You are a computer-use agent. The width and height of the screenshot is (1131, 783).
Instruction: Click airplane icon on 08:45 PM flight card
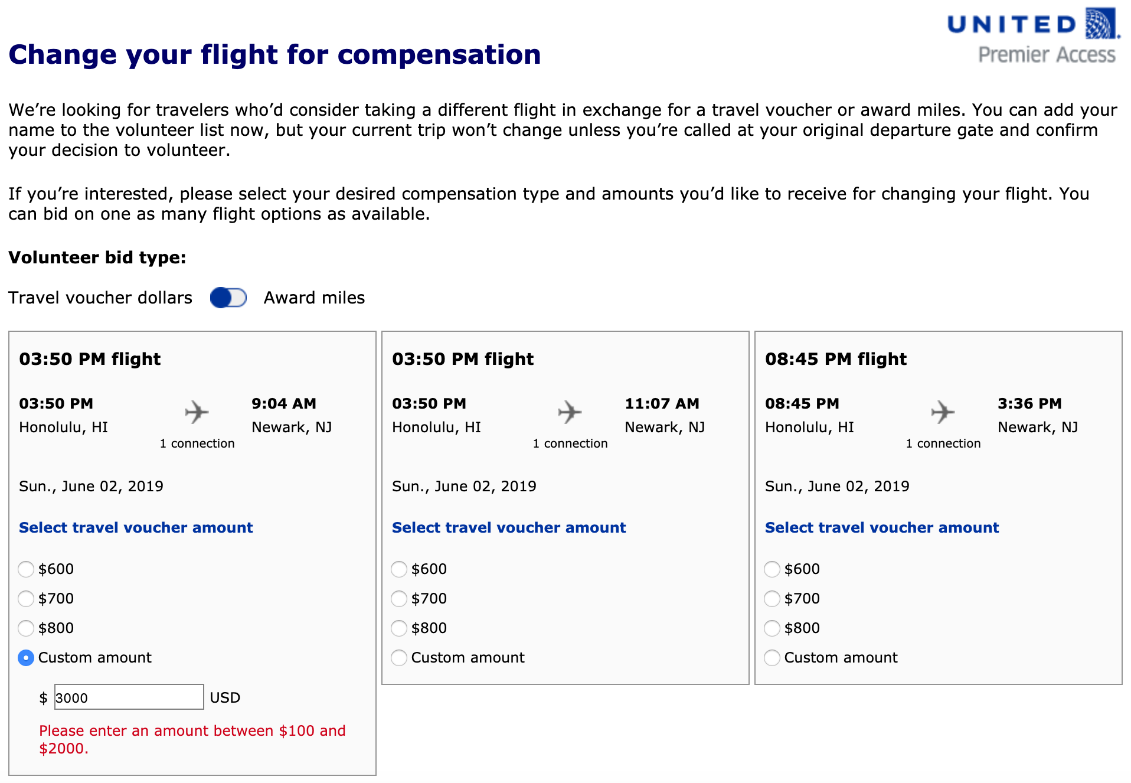tap(943, 412)
